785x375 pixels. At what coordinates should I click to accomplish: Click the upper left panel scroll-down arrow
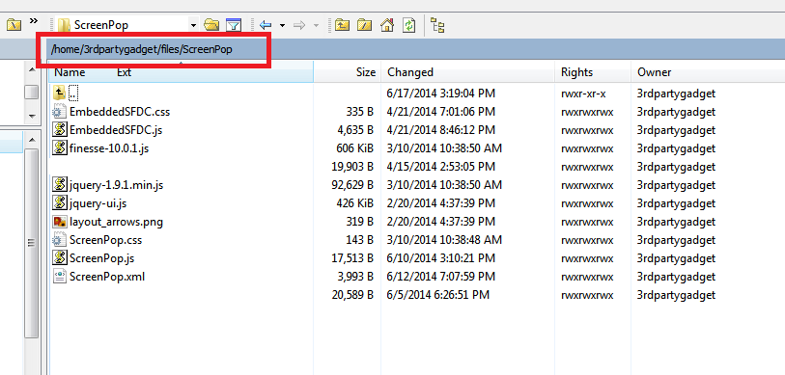[32, 116]
